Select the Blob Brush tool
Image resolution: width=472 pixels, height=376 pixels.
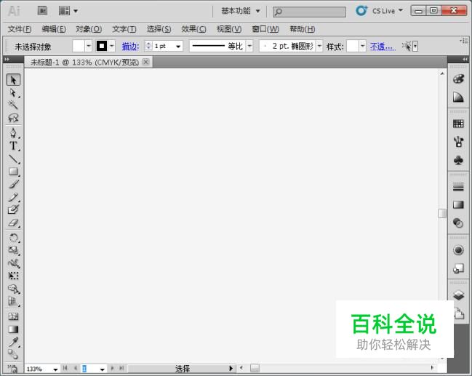(13, 209)
